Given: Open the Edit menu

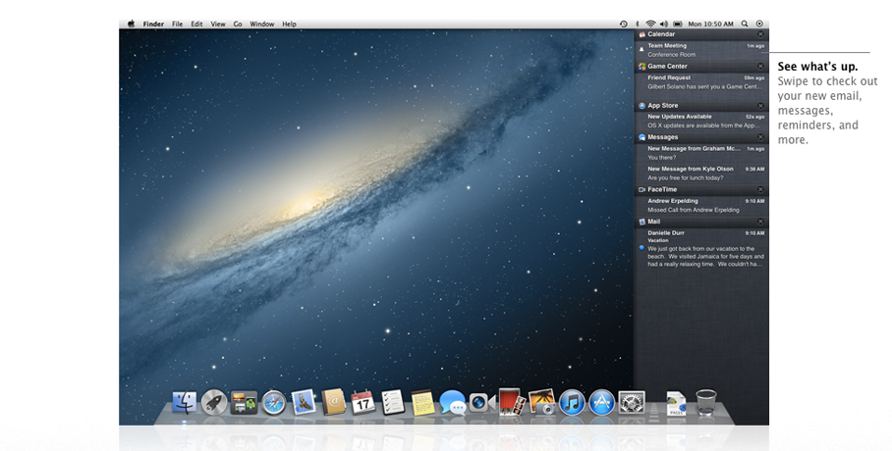Looking at the screenshot, I should tap(196, 24).
